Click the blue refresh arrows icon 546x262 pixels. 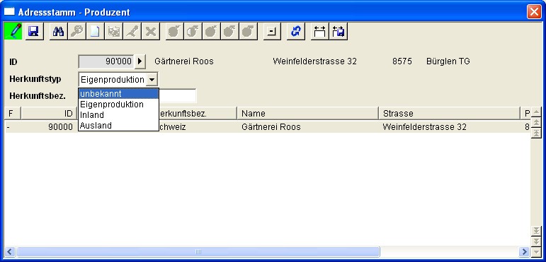(295, 32)
